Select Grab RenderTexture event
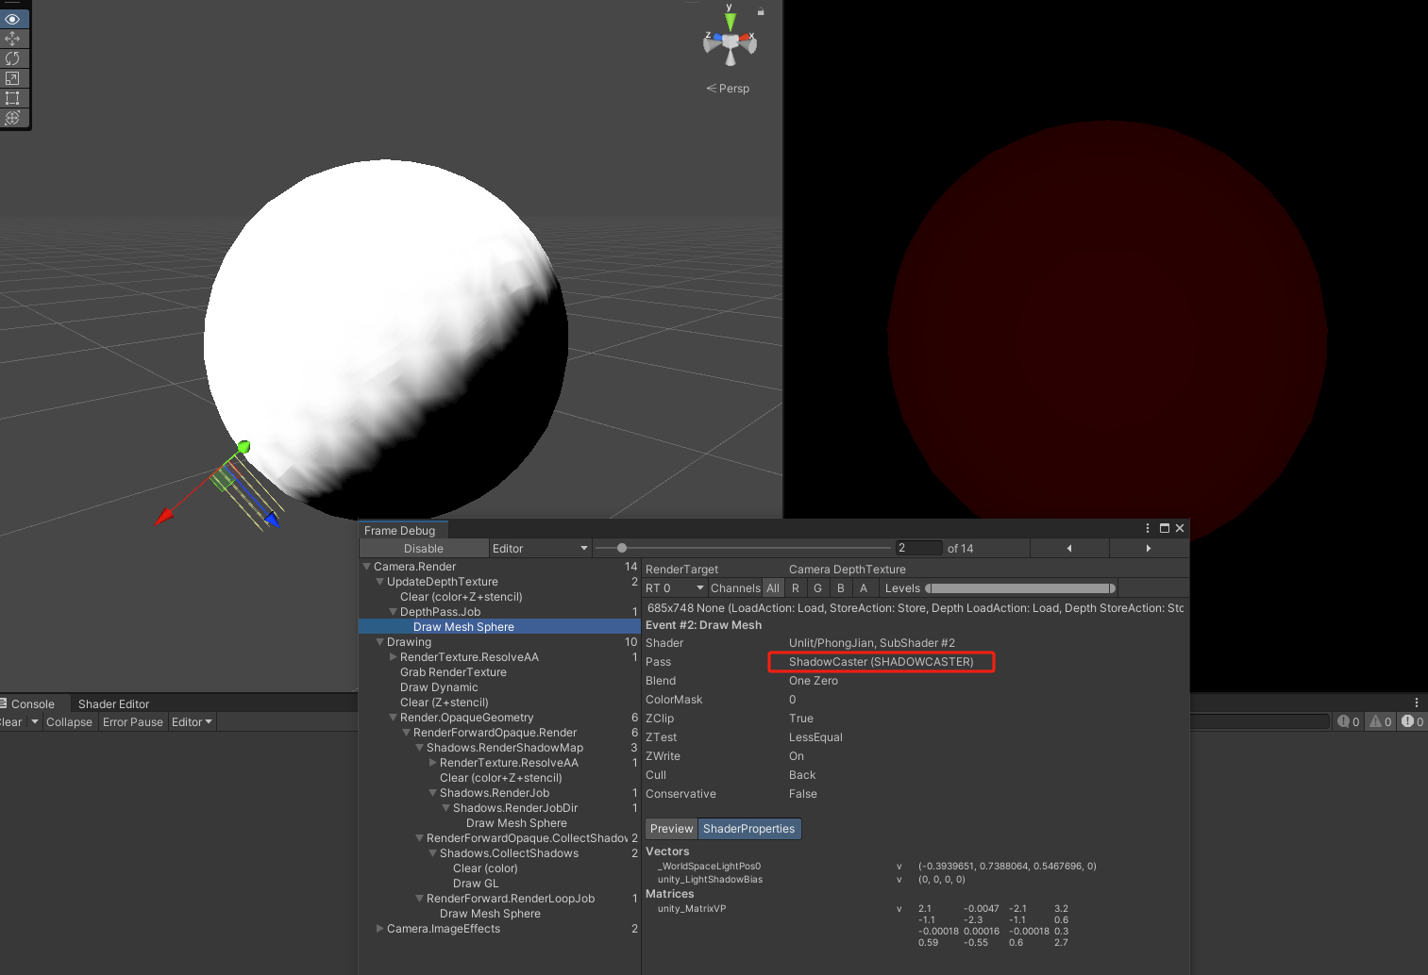1428x975 pixels. pos(453,672)
